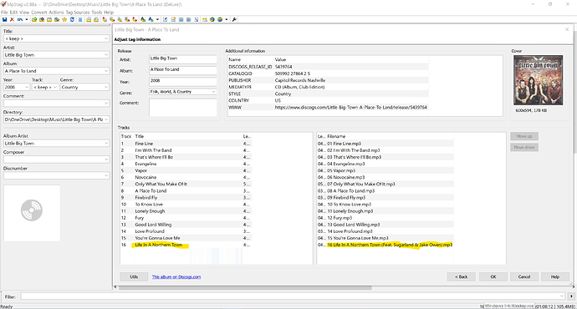Image resolution: width=577 pixels, height=309 pixels.
Task: Click the red X Remove tag icon
Action: click(12, 19)
